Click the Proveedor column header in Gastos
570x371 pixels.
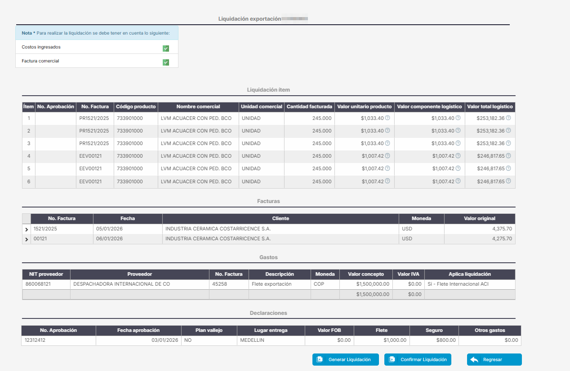click(140, 274)
